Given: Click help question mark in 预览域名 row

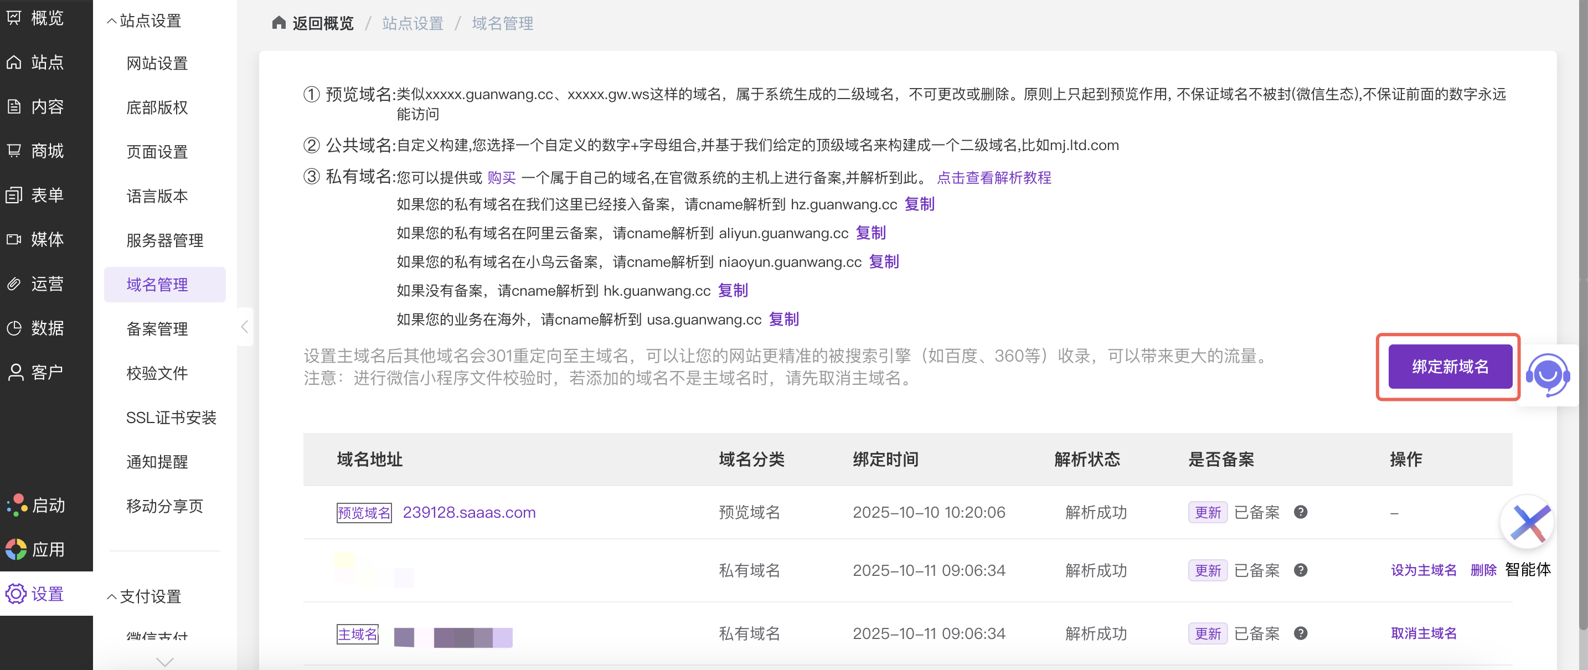Looking at the screenshot, I should coord(1300,512).
